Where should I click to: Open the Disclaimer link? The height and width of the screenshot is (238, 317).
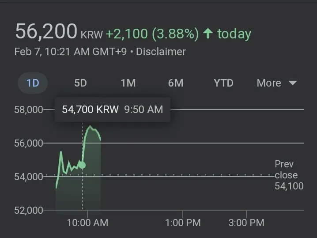point(161,52)
